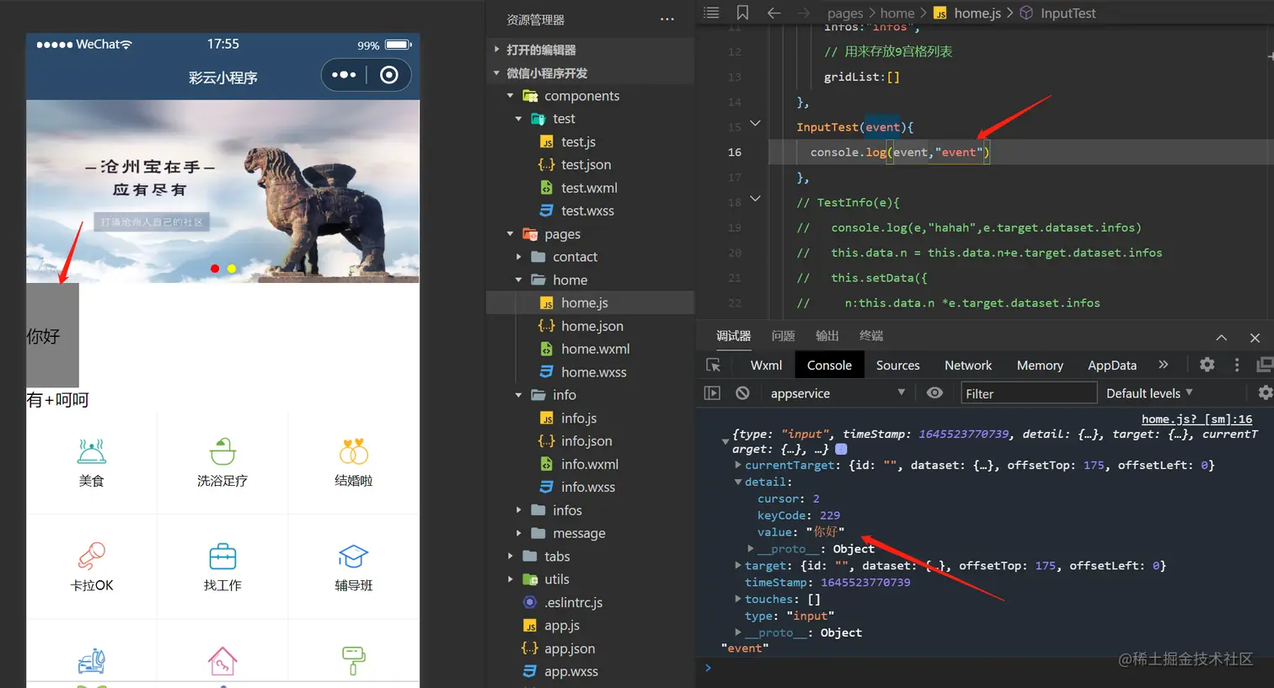Expand the contact folder
1274x688 pixels.
coord(518,257)
